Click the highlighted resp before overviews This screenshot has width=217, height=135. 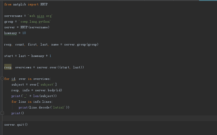[x=8, y=67]
